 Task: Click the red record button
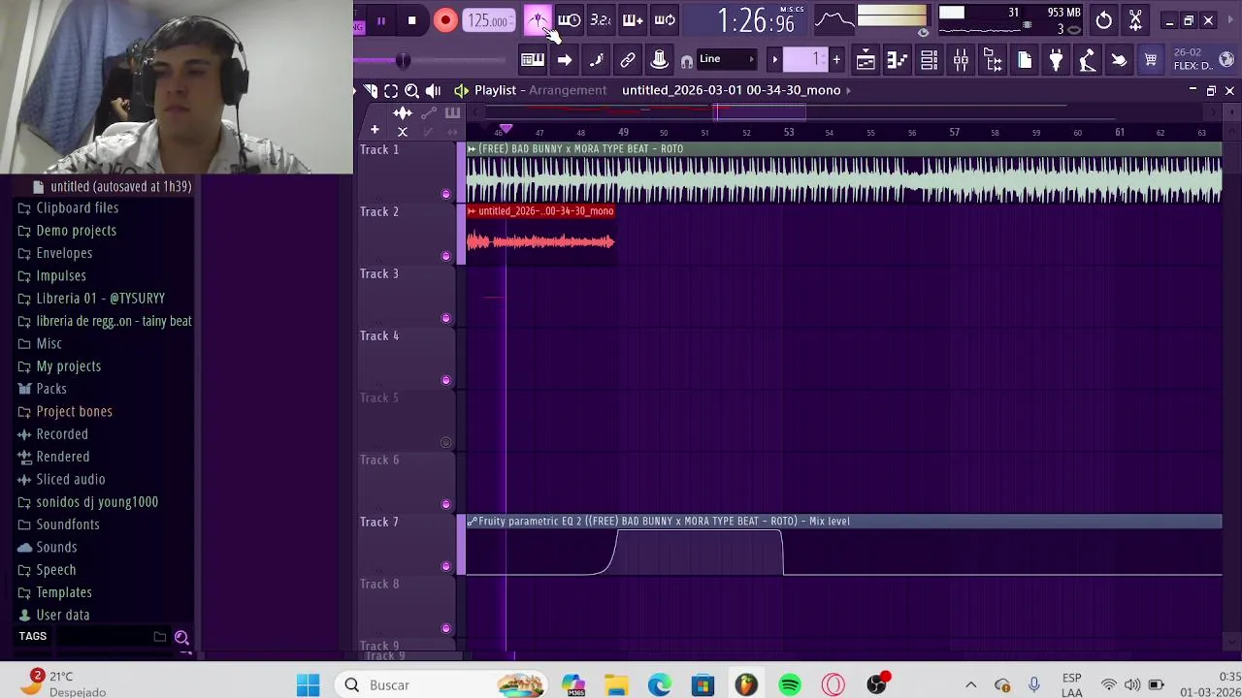click(x=445, y=20)
